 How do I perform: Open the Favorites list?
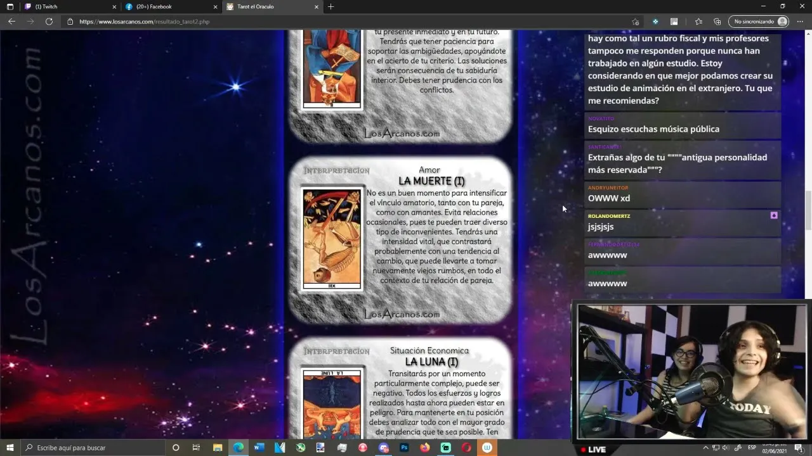coord(698,22)
